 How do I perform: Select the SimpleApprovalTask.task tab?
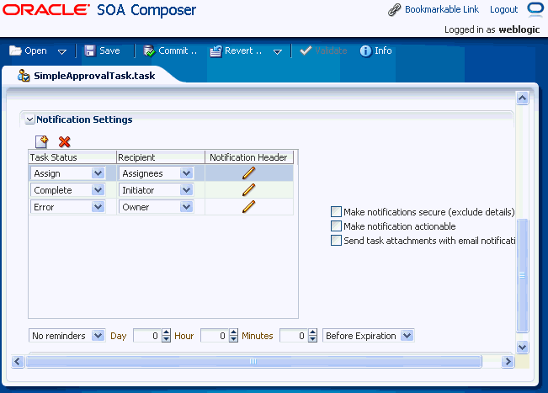[94, 76]
